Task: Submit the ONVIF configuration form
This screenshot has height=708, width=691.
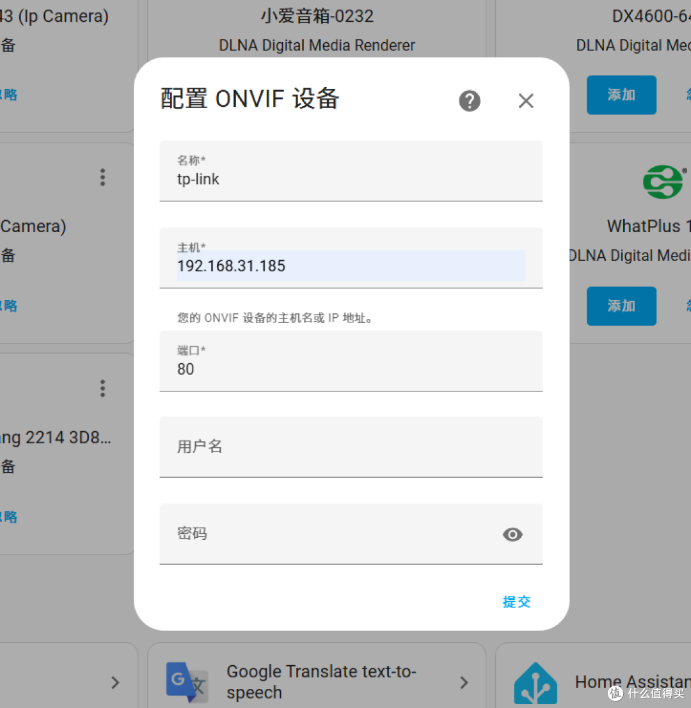Action: 517,601
